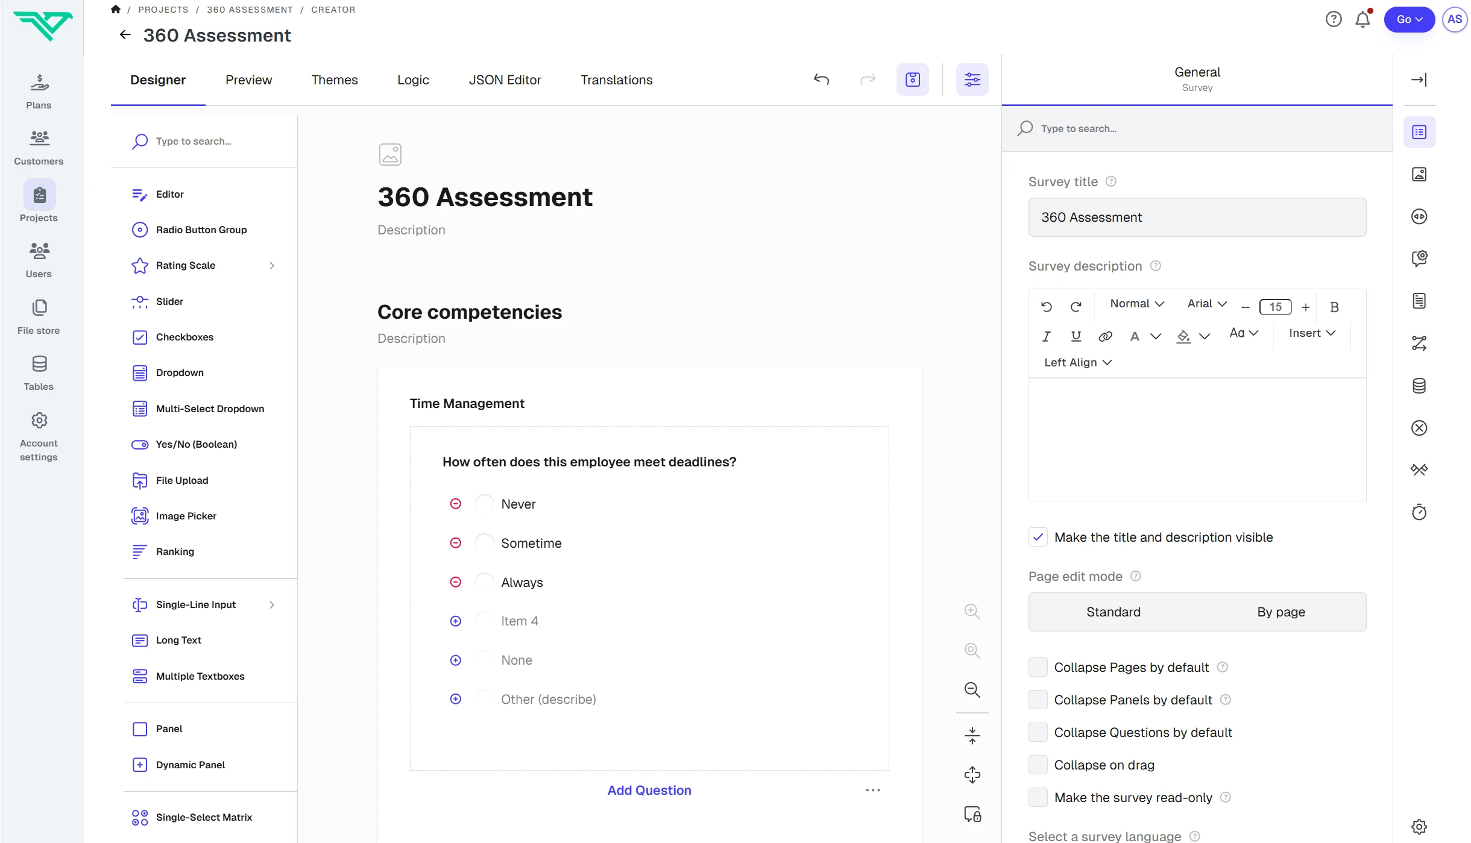Open the Logo panel in the right sidebar

point(1420,174)
